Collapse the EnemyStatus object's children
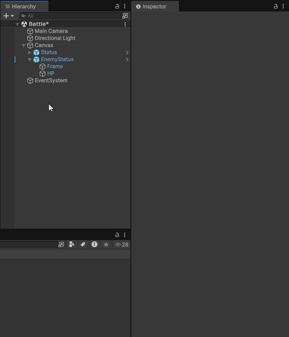This screenshot has width=289, height=337. (x=30, y=59)
